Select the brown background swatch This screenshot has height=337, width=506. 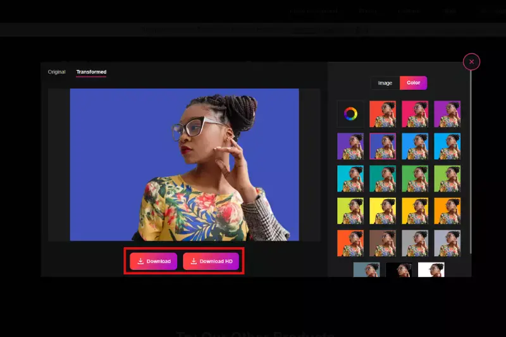click(x=383, y=243)
